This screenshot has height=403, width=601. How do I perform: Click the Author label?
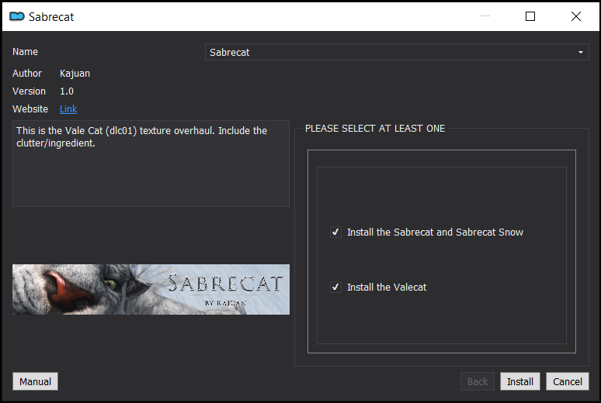pyautogui.click(x=27, y=74)
